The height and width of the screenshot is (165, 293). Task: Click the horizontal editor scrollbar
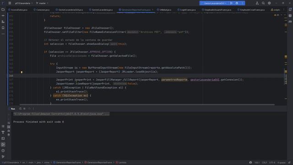(147, 104)
